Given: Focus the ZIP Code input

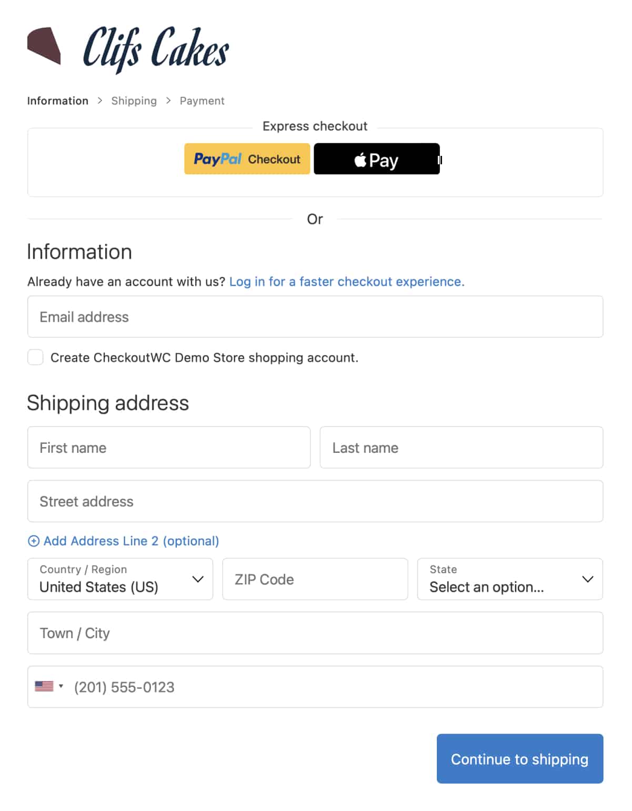Looking at the screenshot, I should click(315, 579).
